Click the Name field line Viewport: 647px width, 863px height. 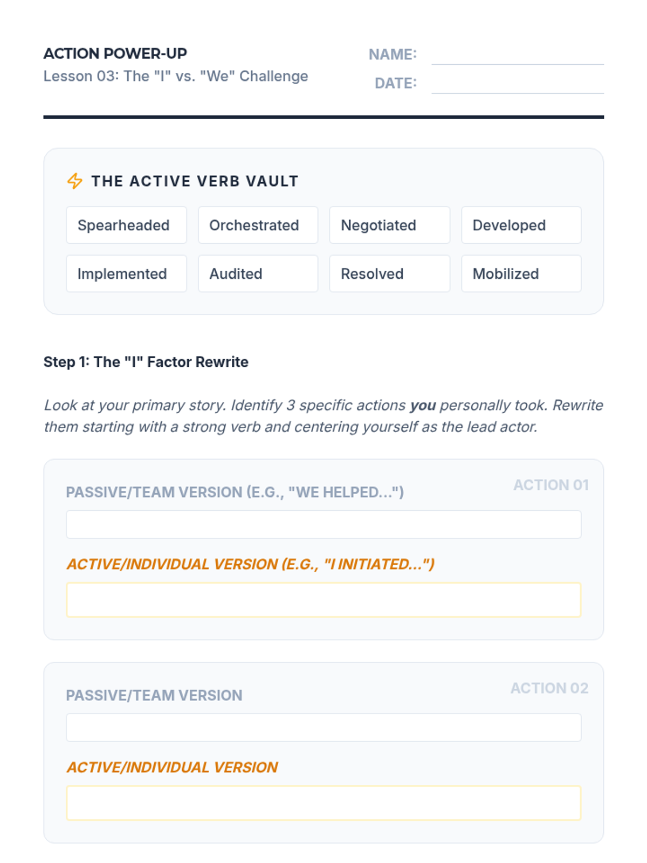(517, 56)
